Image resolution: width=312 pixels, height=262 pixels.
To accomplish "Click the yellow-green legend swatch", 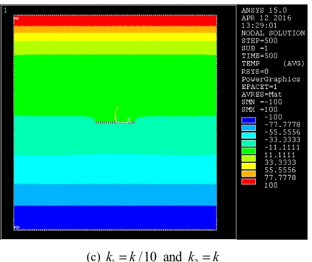I will point(248,158).
